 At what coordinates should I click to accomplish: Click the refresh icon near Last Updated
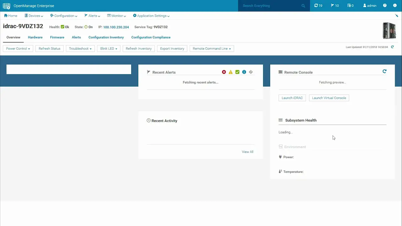tap(392, 47)
